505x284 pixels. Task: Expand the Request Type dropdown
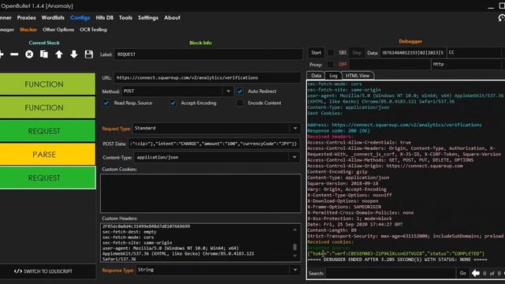click(x=295, y=129)
